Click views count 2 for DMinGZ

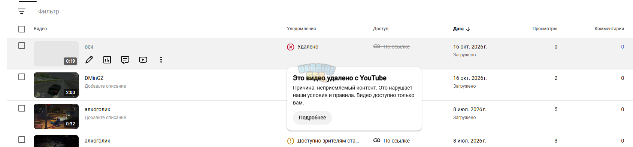point(556,78)
